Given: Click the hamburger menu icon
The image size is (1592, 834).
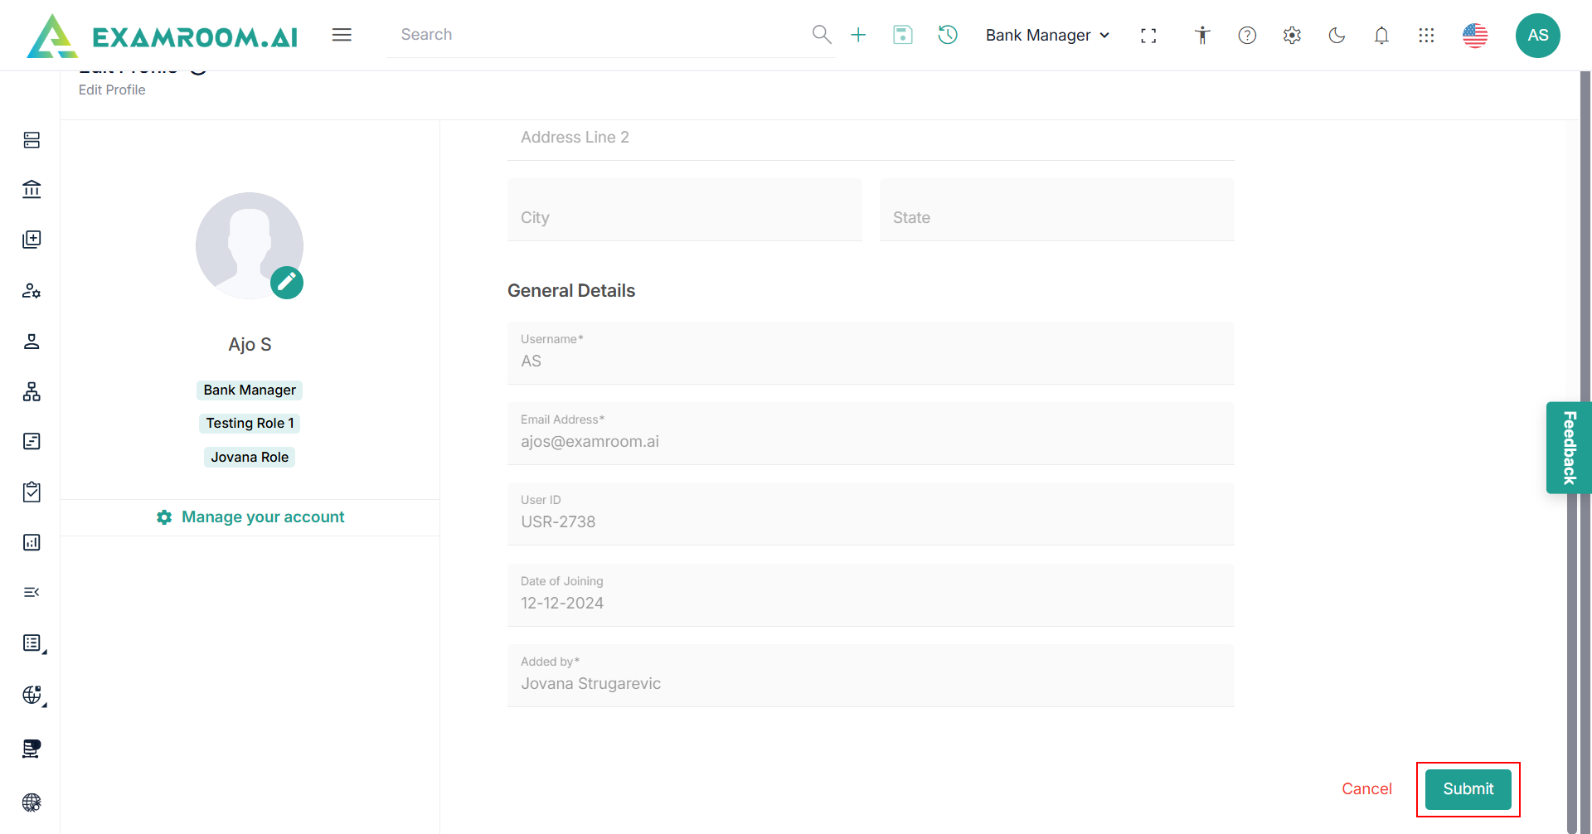Looking at the screenshot, I should (x=342, y=35).
